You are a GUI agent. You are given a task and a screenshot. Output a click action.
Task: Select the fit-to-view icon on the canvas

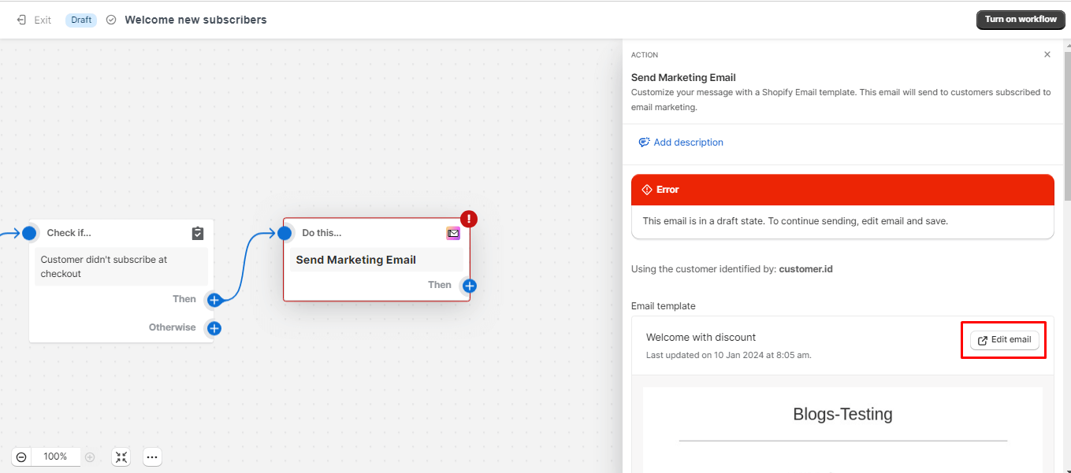[121, 456]
